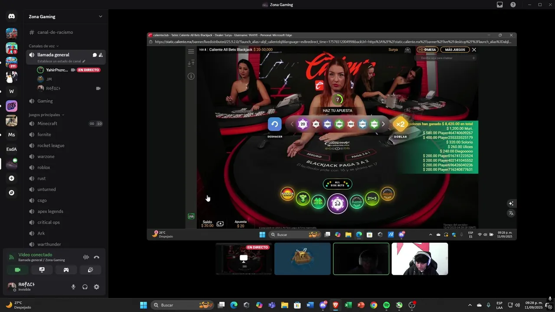Open the EN DIRECTO stream thumbnail

[244, 259]
